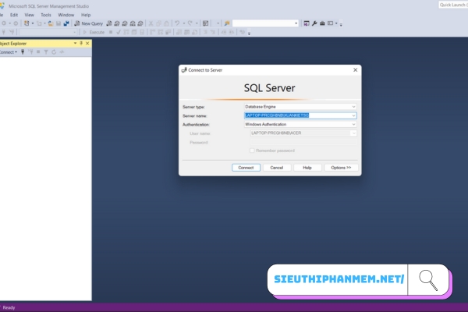The width and height of the screenshot is (468, 312).
Task: Click the Navigate Forward toolbar icon
Action: click(16, 23)
